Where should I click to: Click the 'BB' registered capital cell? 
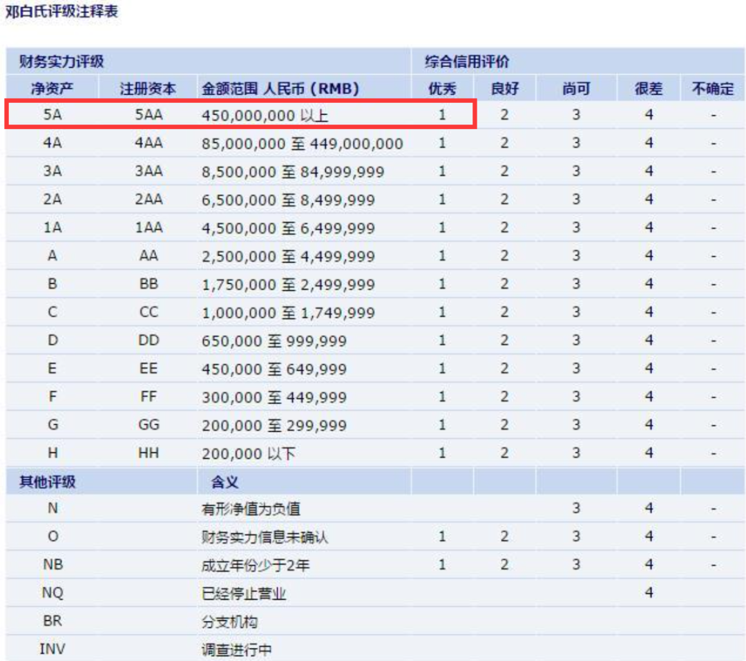(149, 284)
